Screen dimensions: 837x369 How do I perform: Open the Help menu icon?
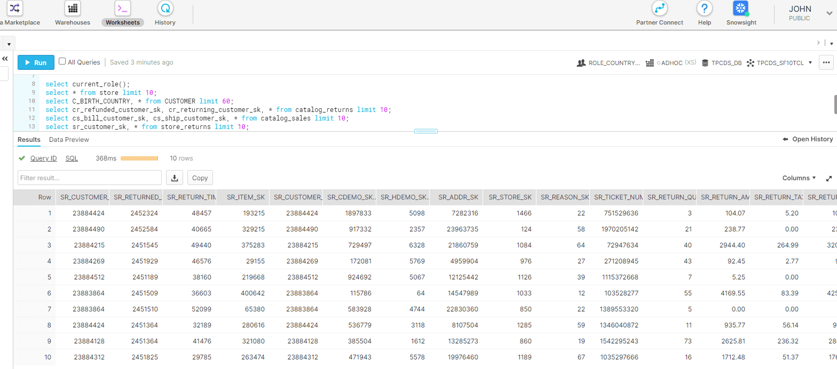click(704, 9)
